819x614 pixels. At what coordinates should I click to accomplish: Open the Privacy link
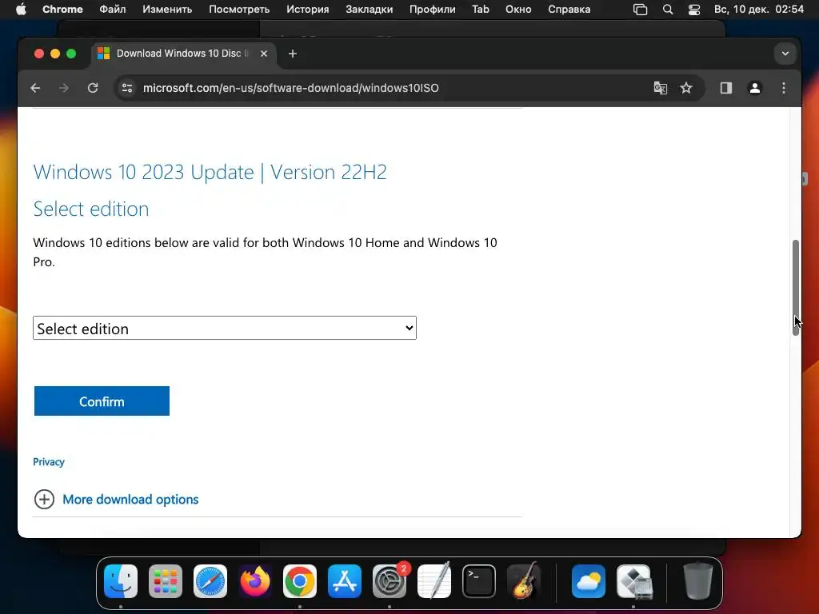click(49, 462)
